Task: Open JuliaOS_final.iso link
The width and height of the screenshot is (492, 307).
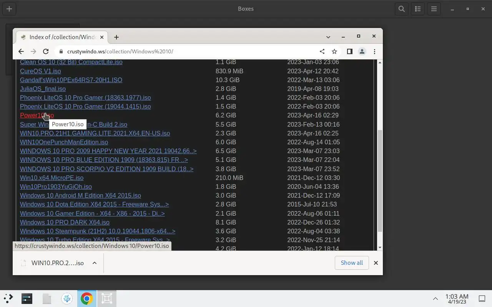Action: pyautogui.click(x=43, y=89)
